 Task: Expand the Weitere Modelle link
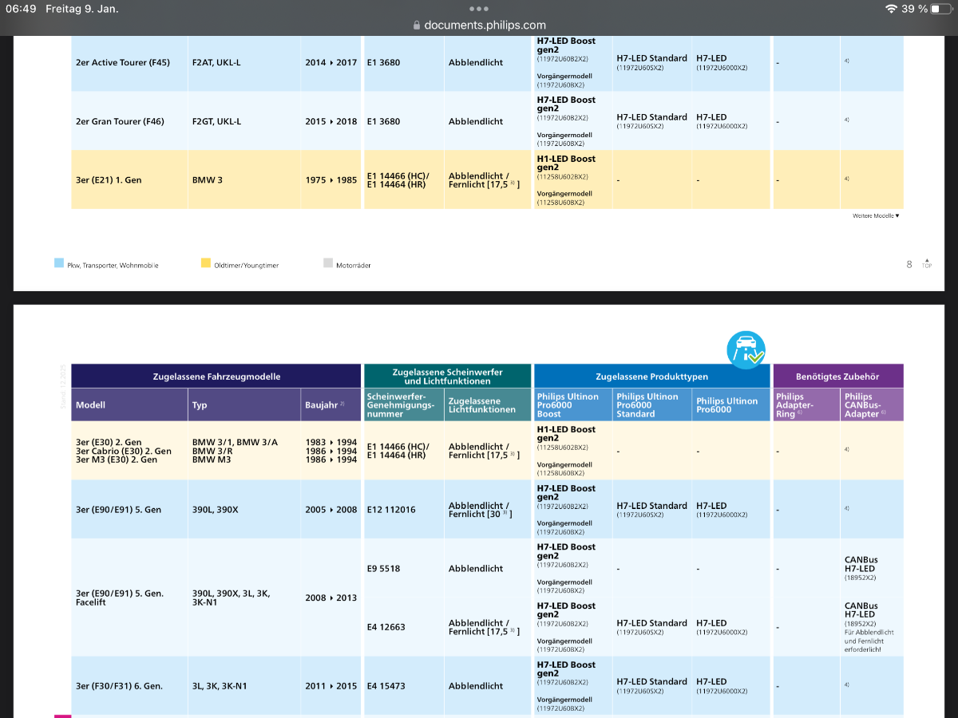point(875,215)
